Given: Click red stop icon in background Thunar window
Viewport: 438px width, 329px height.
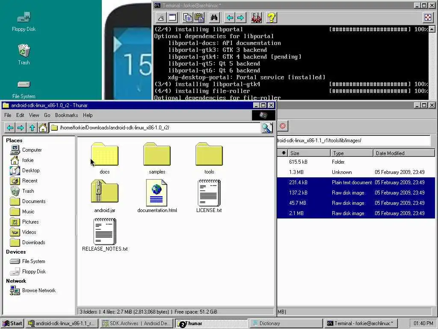Looking at the screenshot, I should pyautogui.click(x=283, y=126).
